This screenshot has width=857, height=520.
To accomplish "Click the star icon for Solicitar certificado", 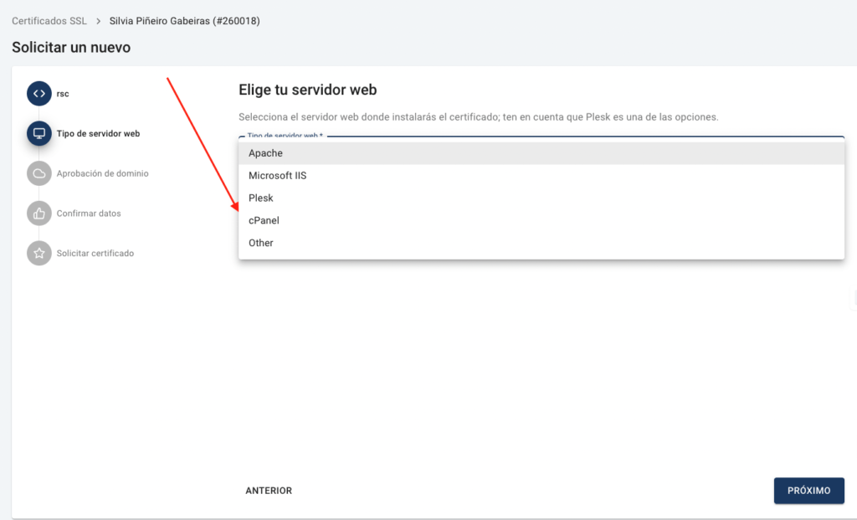I will (38, 253).
